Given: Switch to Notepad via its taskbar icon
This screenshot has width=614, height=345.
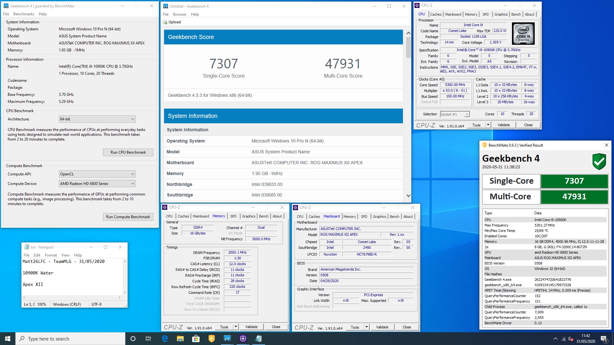Looking at the screenshot, I should tap(258, 339).
